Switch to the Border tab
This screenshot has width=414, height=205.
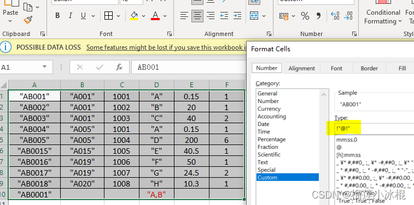[369, 68]
